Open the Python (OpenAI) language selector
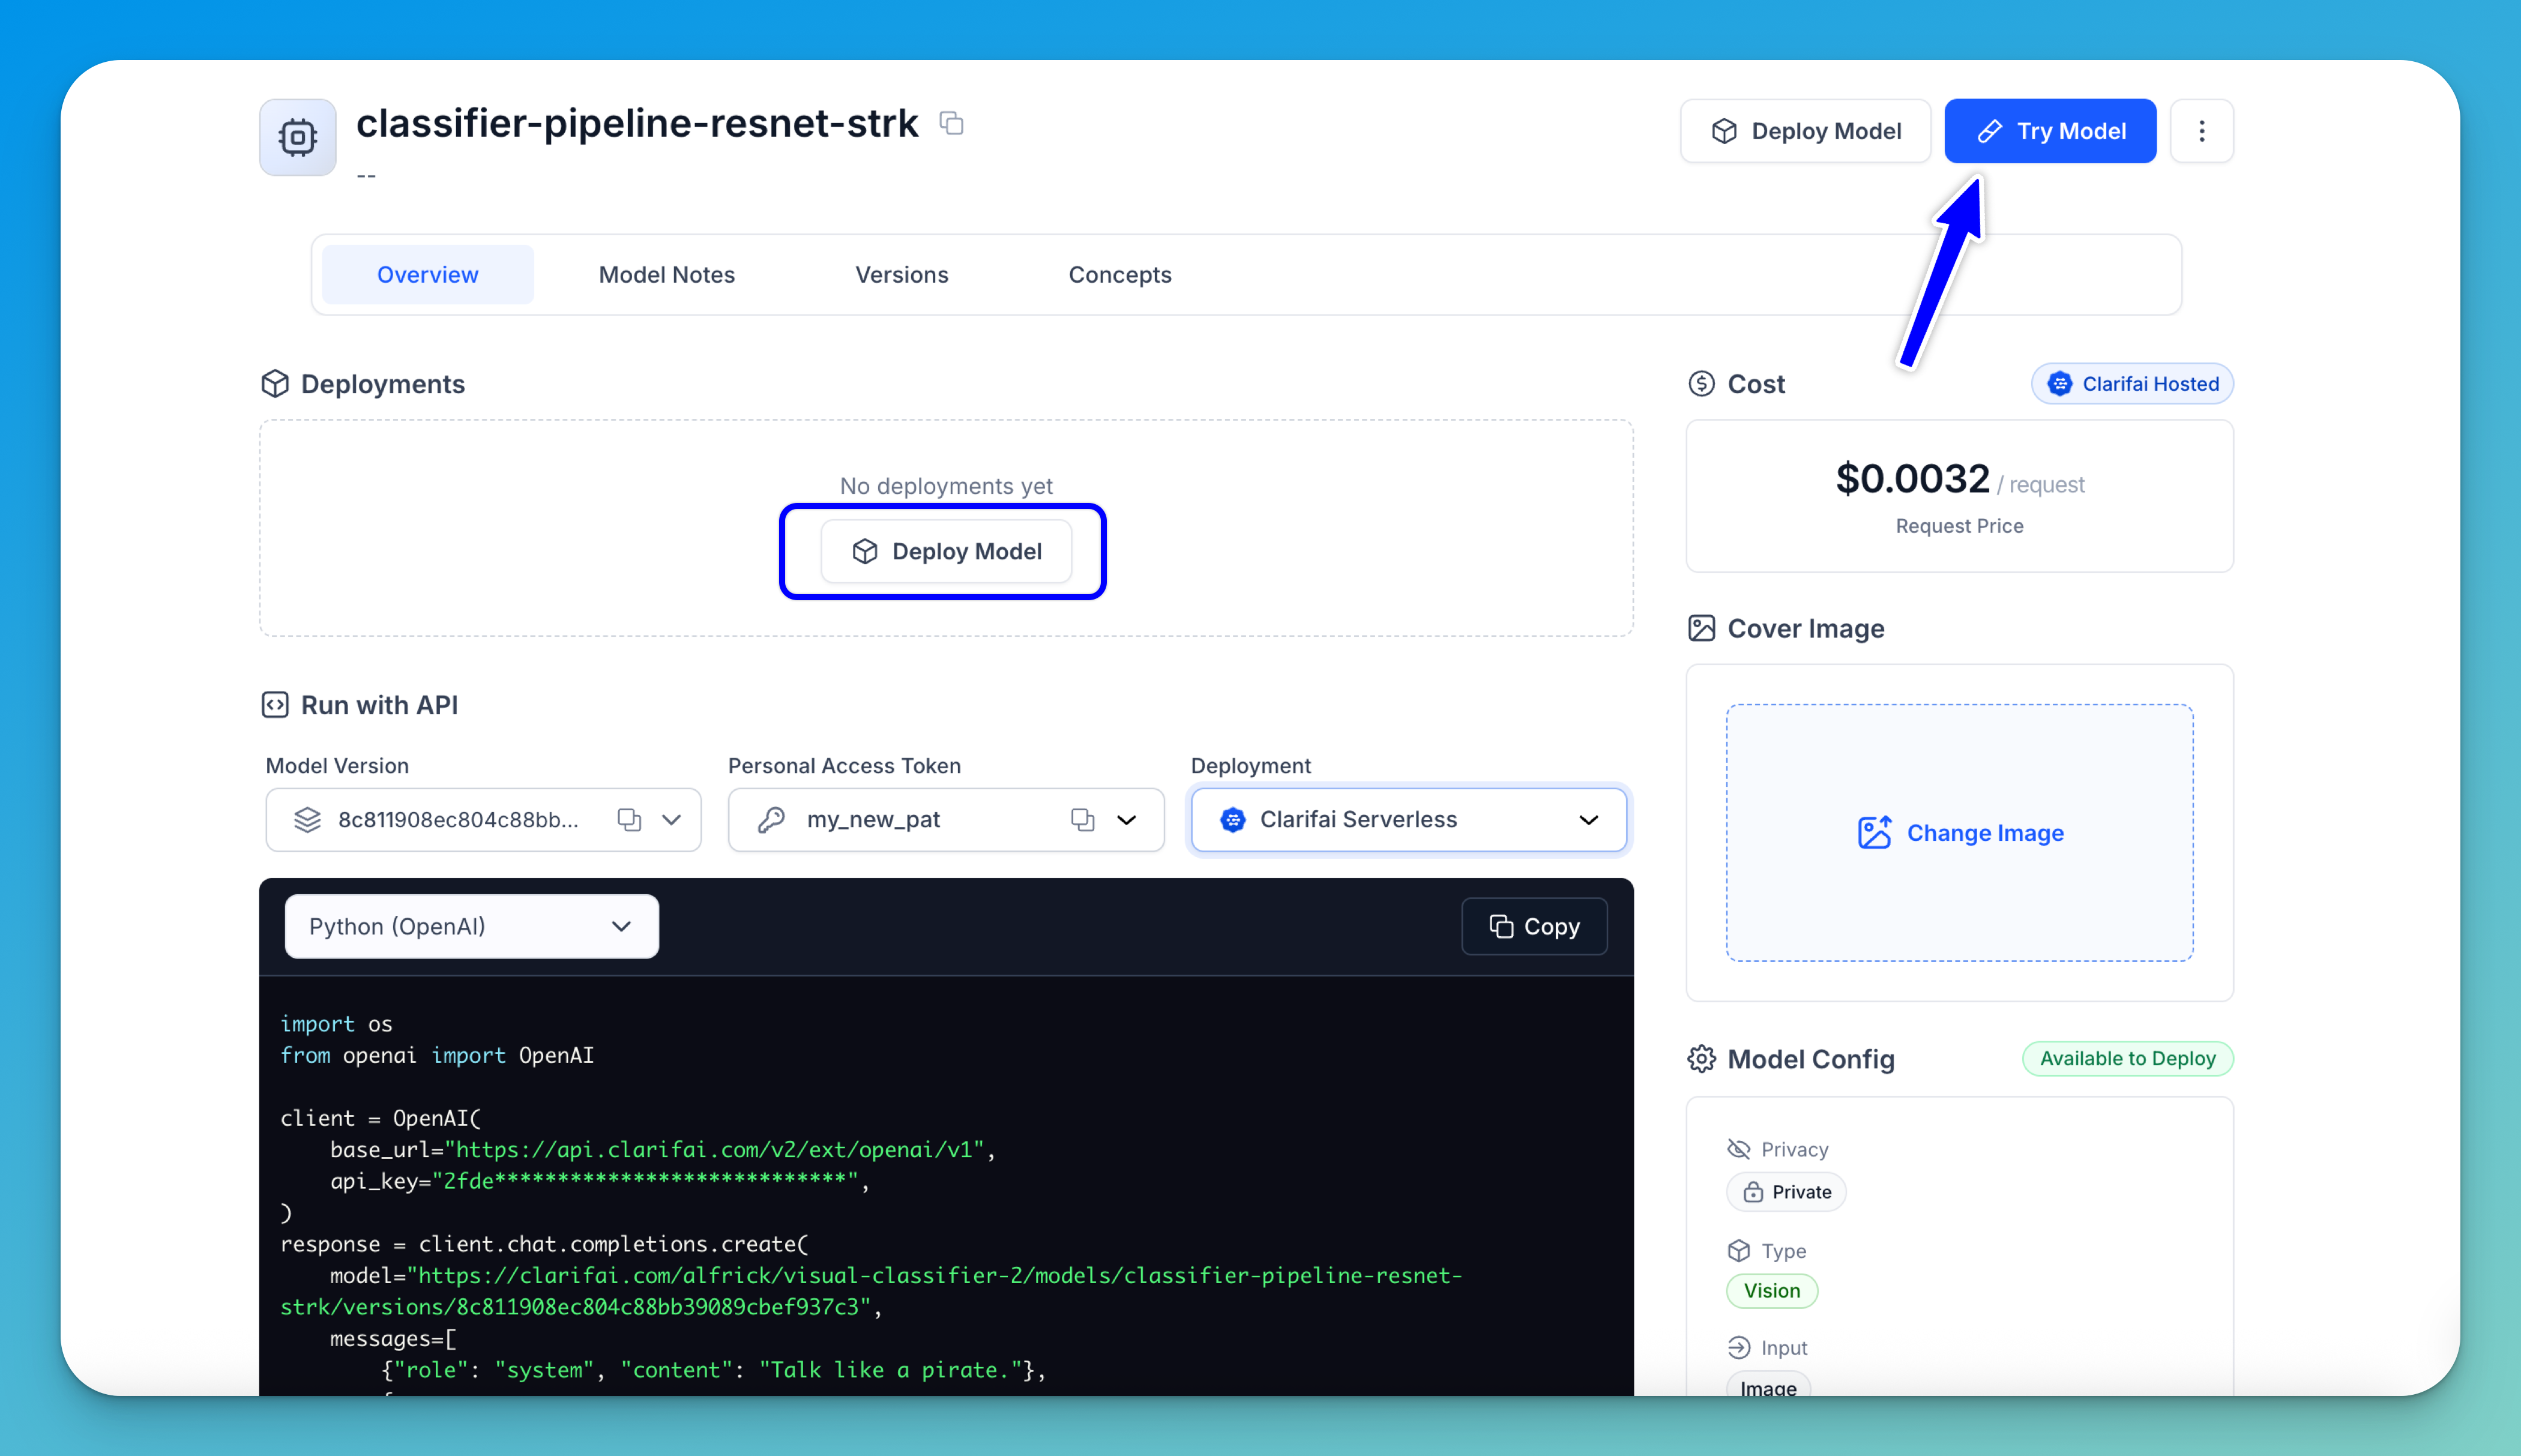Viewport: 2521px width, 1456px height. point(471,927)
